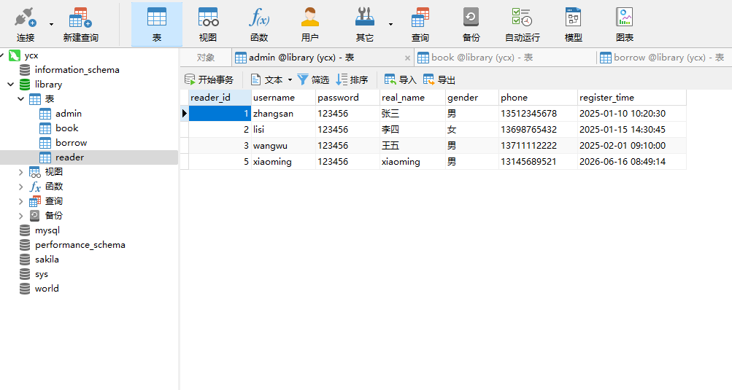Click the row indicator arrow of row 1
The image size is (732, 390).
(185, 114)
